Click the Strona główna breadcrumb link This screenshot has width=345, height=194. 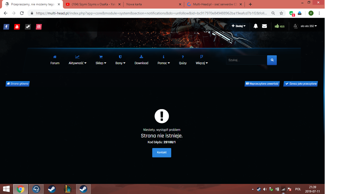[x=18, y=84]
